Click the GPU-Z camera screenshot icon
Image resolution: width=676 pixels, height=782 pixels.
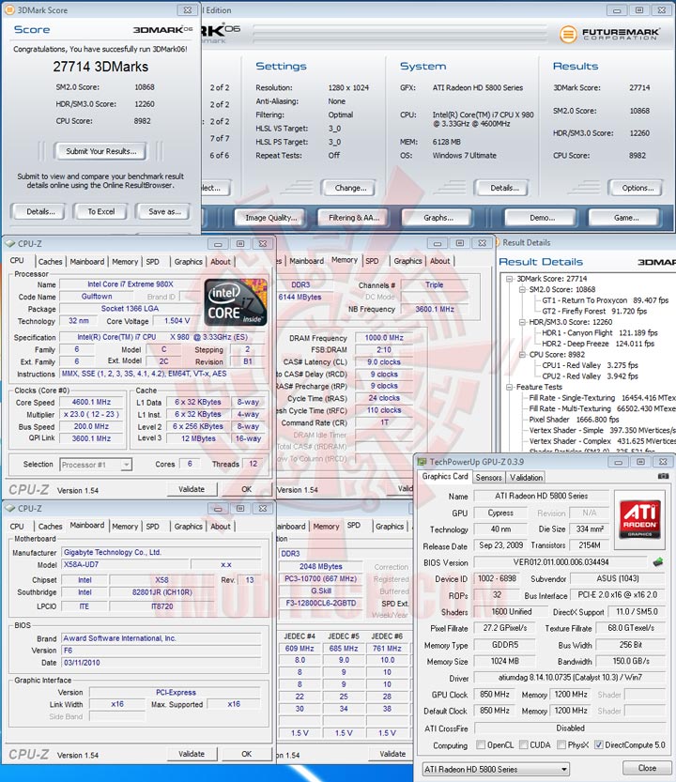pos(663,476)
